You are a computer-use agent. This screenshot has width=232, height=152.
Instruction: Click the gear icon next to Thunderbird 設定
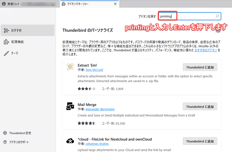tap(5, 133)
